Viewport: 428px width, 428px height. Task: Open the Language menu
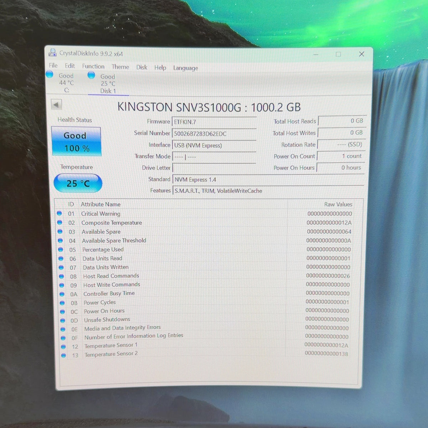pos(185,68)
